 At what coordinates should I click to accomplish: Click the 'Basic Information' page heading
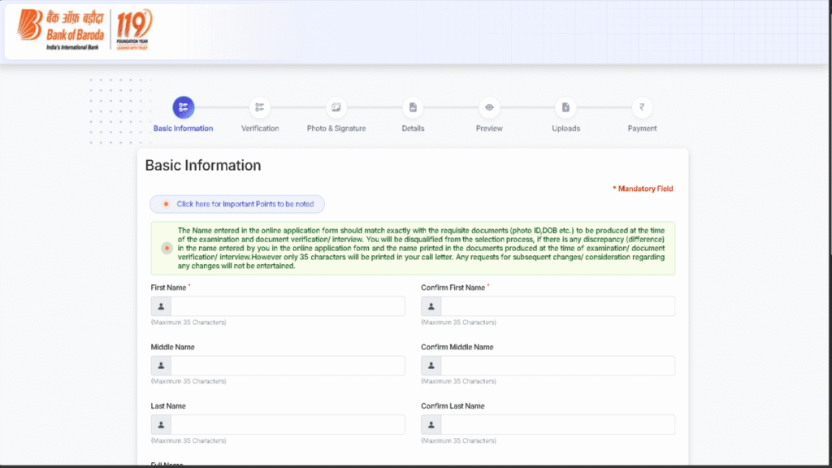pyautogui.click(x=202, y=166)
